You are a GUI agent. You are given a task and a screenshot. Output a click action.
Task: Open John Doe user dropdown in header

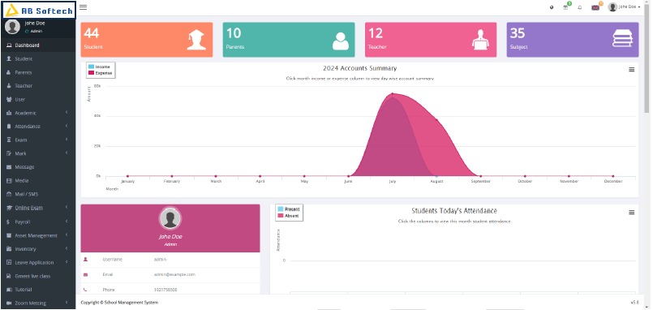coord(624,7)
